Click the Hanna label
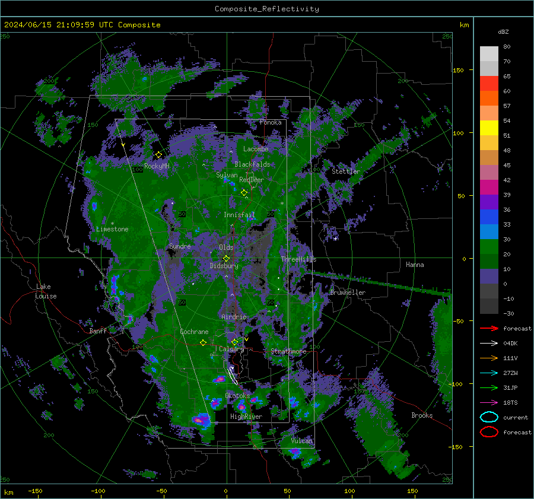The height and width of the screenshot is (499, 534). 415,265
